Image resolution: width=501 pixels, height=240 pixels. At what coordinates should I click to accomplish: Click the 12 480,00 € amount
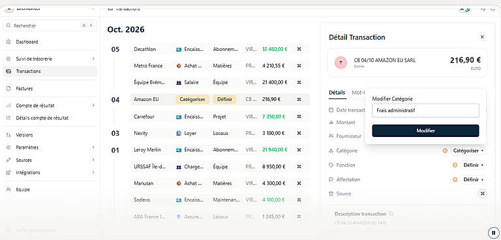click(275, 49)
